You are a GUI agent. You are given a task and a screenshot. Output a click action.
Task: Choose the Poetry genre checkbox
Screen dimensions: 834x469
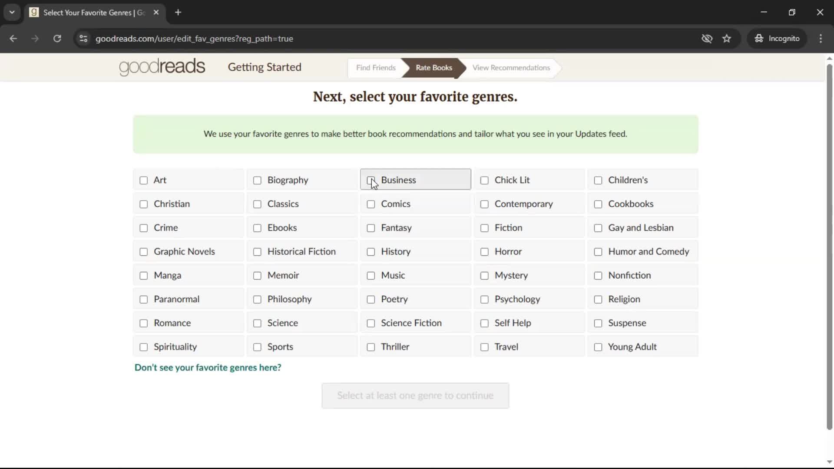coord(371,300)
